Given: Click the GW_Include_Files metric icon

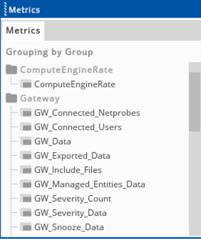Looking at the screenshot, I should pos(26,169).
